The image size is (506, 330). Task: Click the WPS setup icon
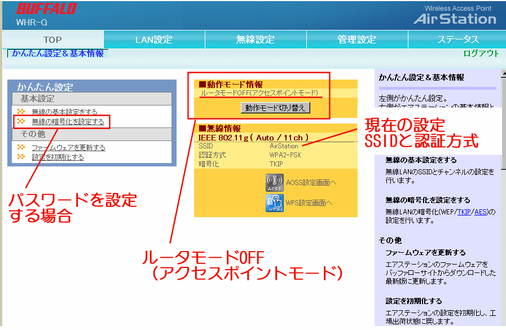pos(274,203)
